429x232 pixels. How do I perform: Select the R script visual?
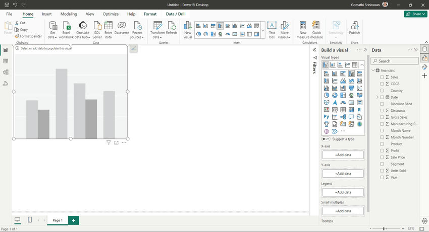click(359, 110)
